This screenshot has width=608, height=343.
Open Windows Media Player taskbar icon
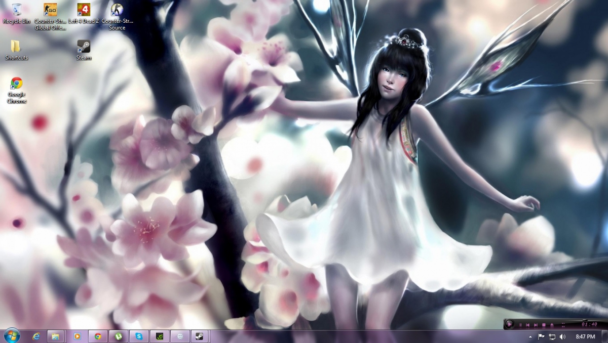[x=77, y=336]
